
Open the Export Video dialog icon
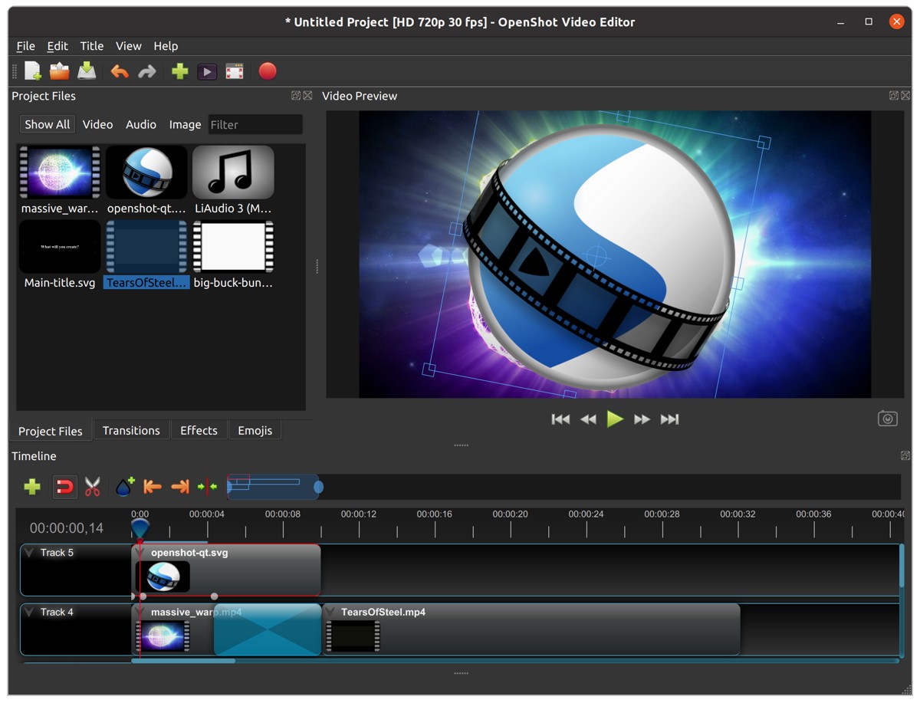(x=207, y=71)
